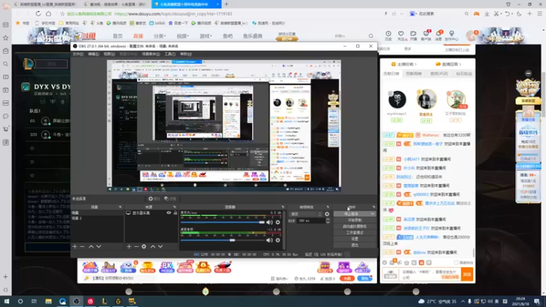This screenshot has width=546, height=307.
Task: Start the virtual camera in OBS
Action: click(x=354, y=226)
